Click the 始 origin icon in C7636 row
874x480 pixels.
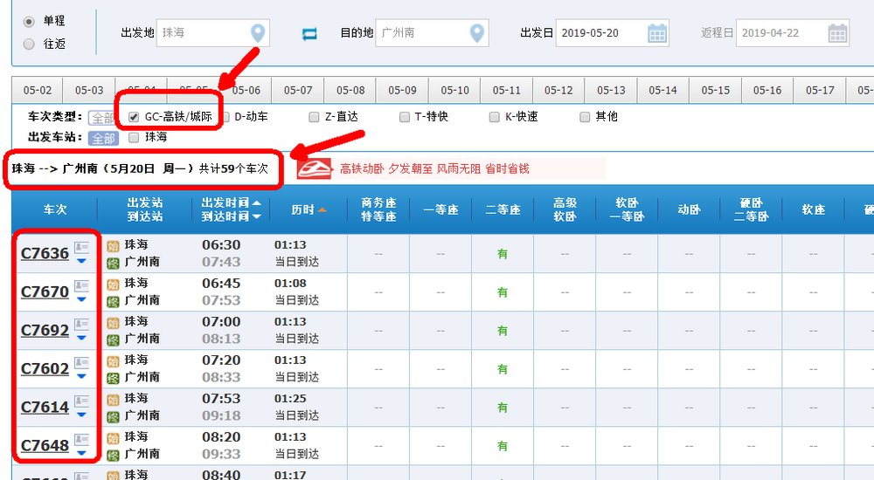[x=113, y=246]
